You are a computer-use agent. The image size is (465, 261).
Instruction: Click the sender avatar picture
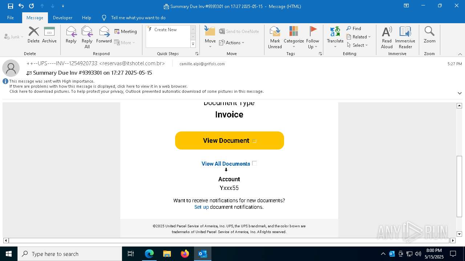[x=11, y=68]
